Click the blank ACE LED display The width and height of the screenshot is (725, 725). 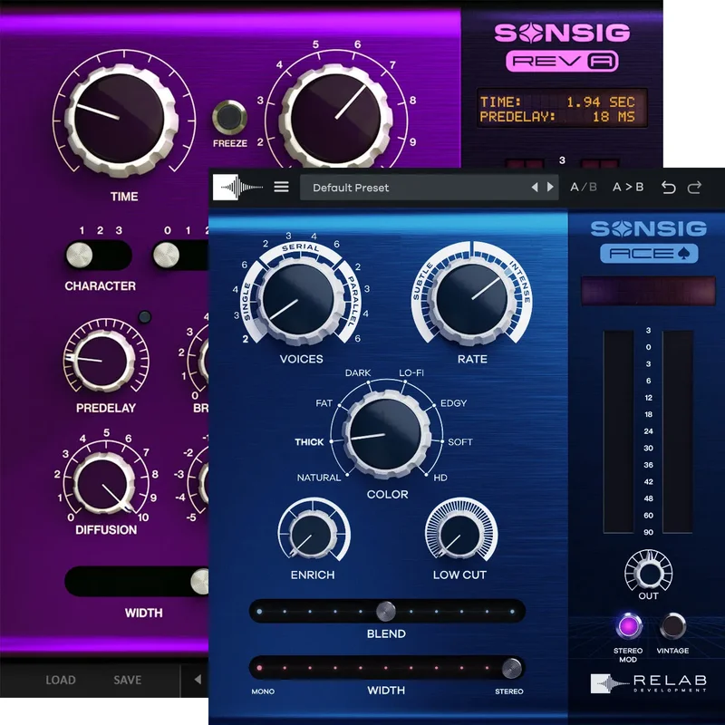pyautogui.click(x=648, y=291)
